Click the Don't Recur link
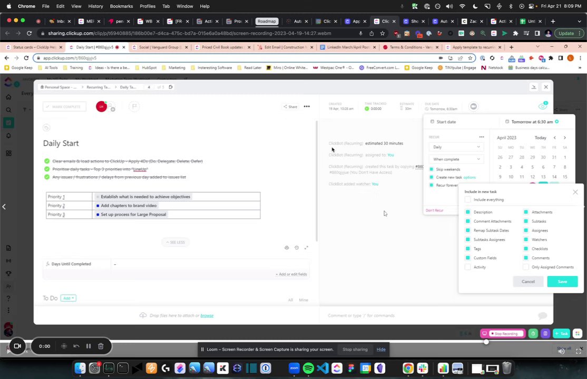Image resolution: width=587 pixels, height=379 pixels. pos(434,210)
